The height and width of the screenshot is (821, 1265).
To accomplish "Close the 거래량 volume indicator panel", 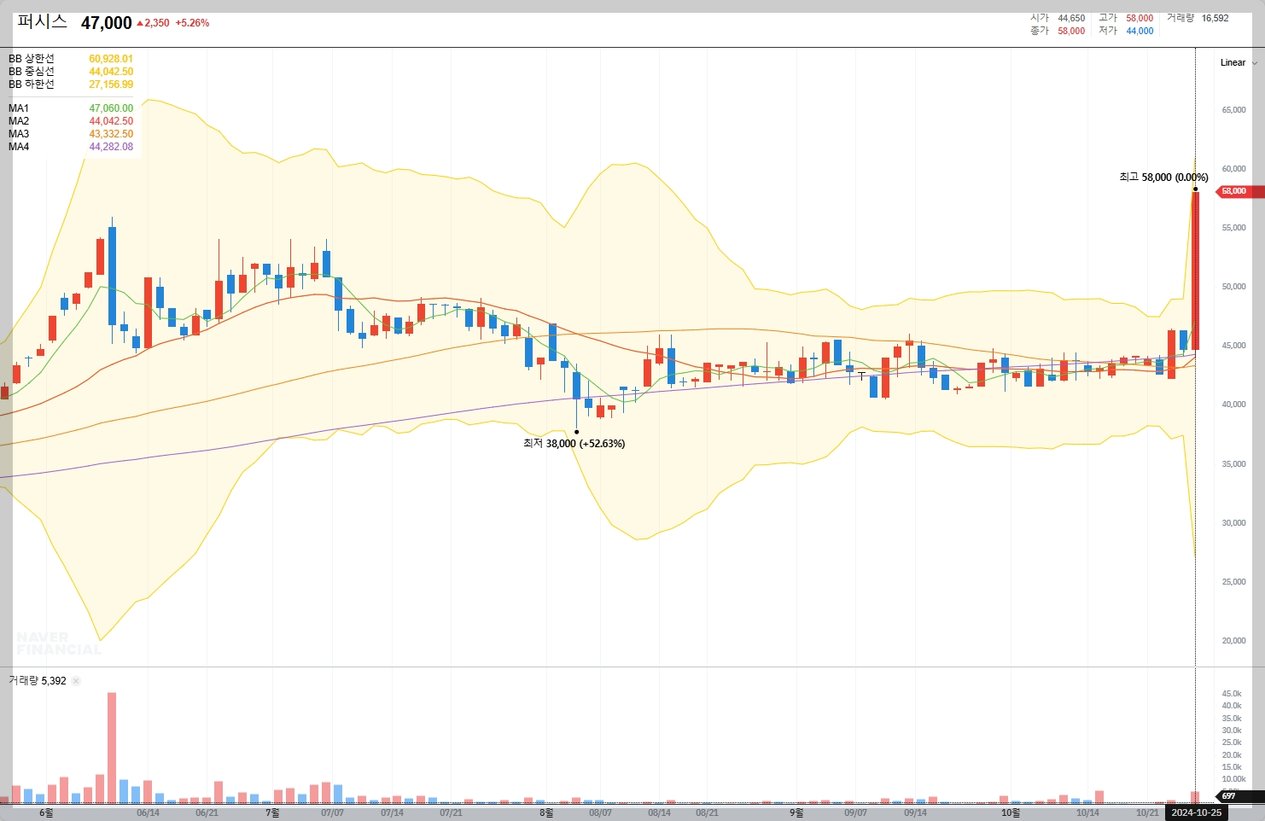I will click(76, 681).
